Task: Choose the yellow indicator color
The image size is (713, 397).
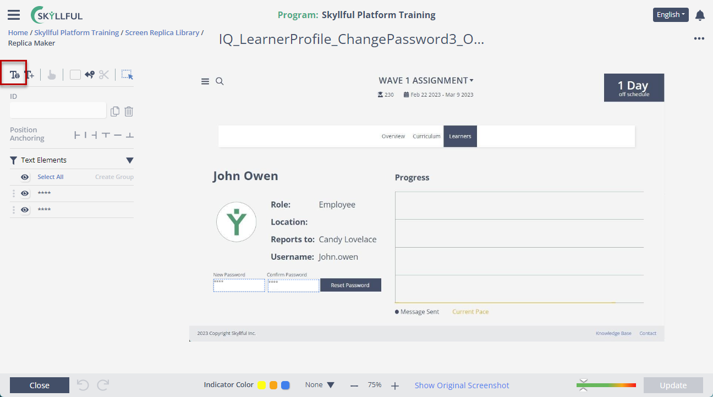Action: 262,385
